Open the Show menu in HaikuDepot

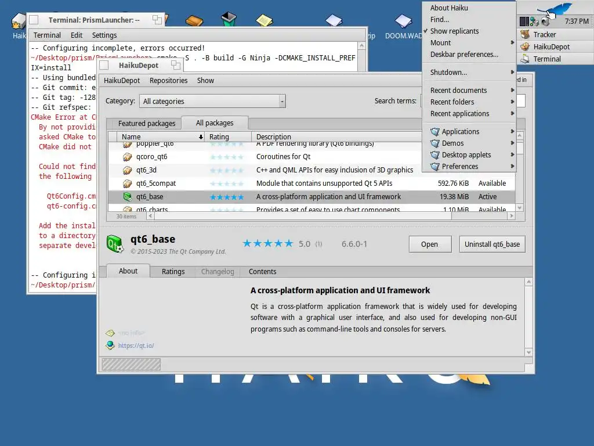205,80
